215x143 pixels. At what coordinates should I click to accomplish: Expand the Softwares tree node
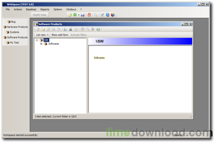coord(41,44)
